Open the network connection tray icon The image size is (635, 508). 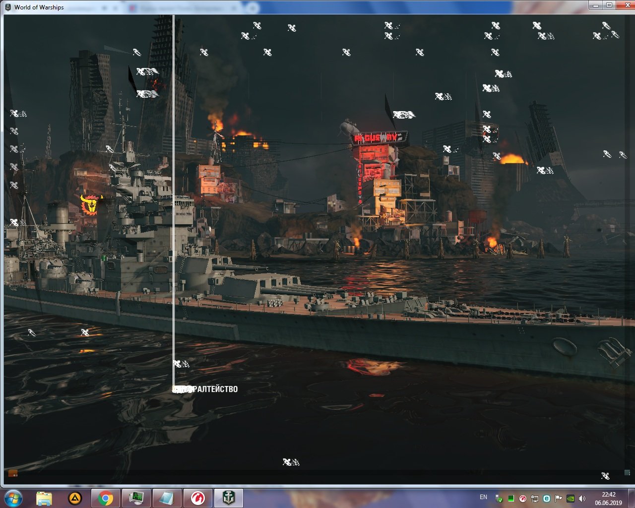[534, 499]
